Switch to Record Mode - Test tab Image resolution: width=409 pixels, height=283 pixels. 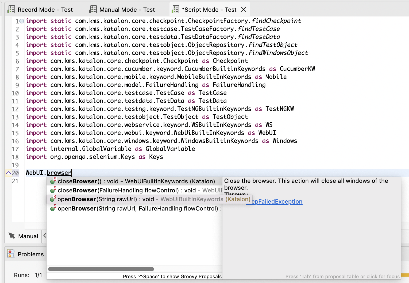(x=40, y=10)
